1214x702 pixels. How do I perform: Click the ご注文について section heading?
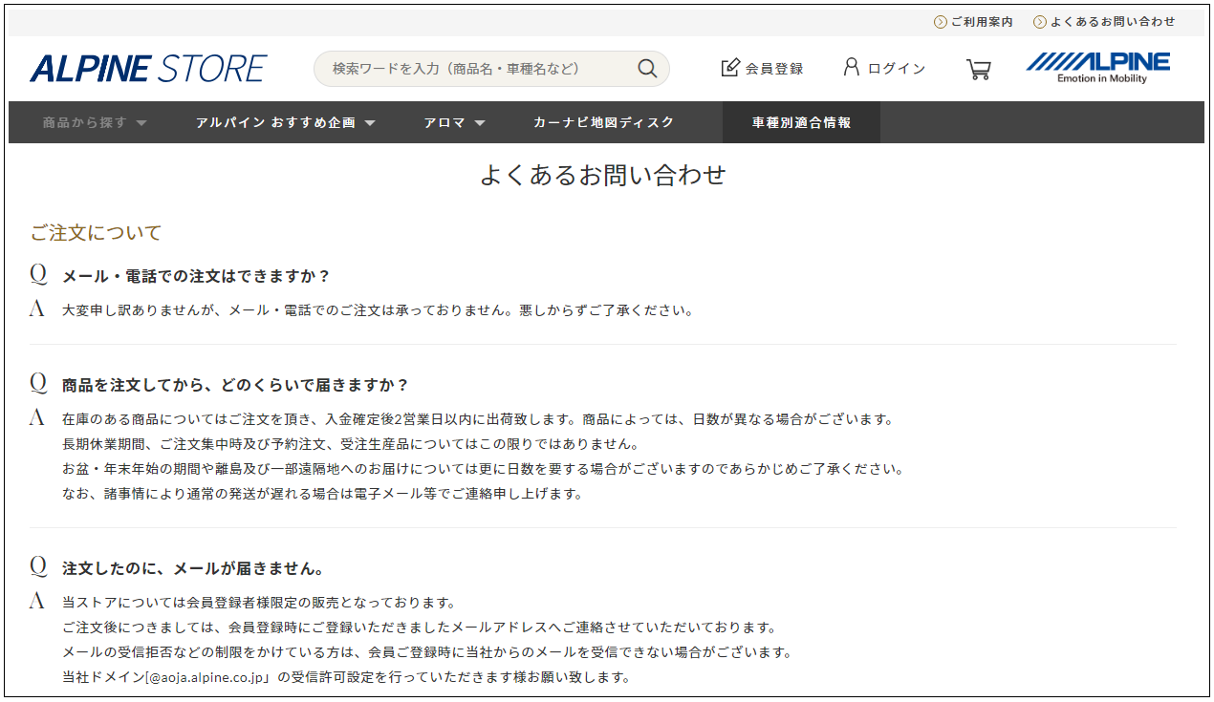pyautogui.click(x=96, y=233)
